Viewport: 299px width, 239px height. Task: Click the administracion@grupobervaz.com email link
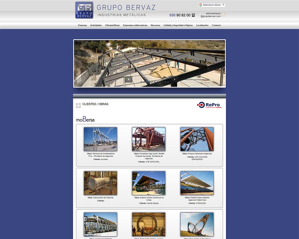pyautogui.click(x=211, y=15)
